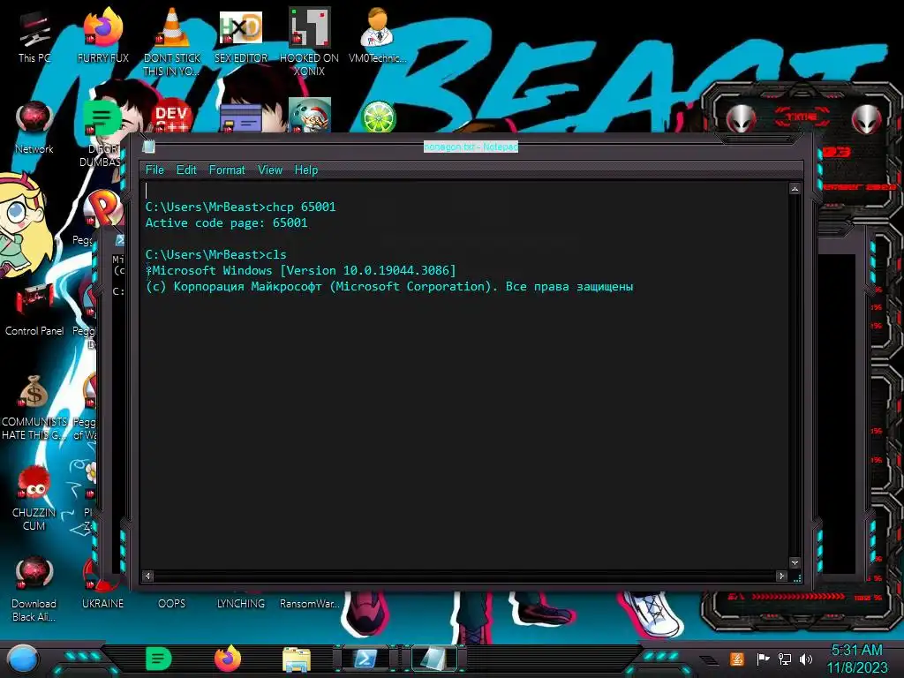
Task: Open the Format menu in Notepad
Action: pyautogui.click(x=227, y=170)
